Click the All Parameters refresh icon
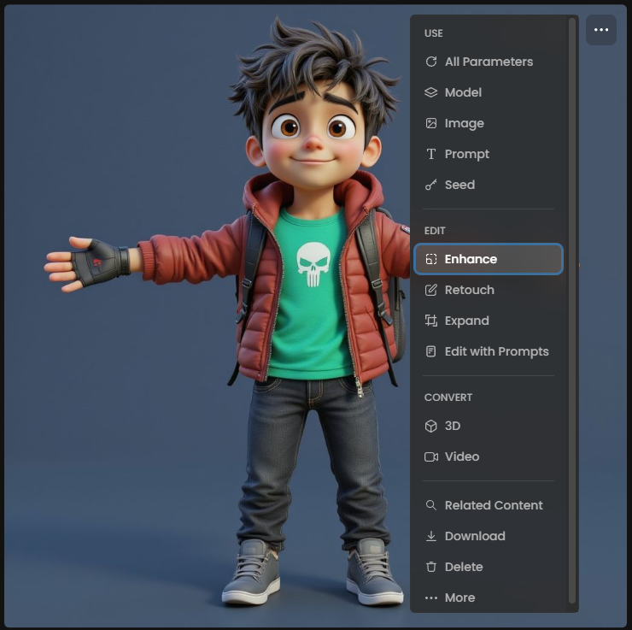The height and width of the screenshot is (630, 632). [431, 62]
